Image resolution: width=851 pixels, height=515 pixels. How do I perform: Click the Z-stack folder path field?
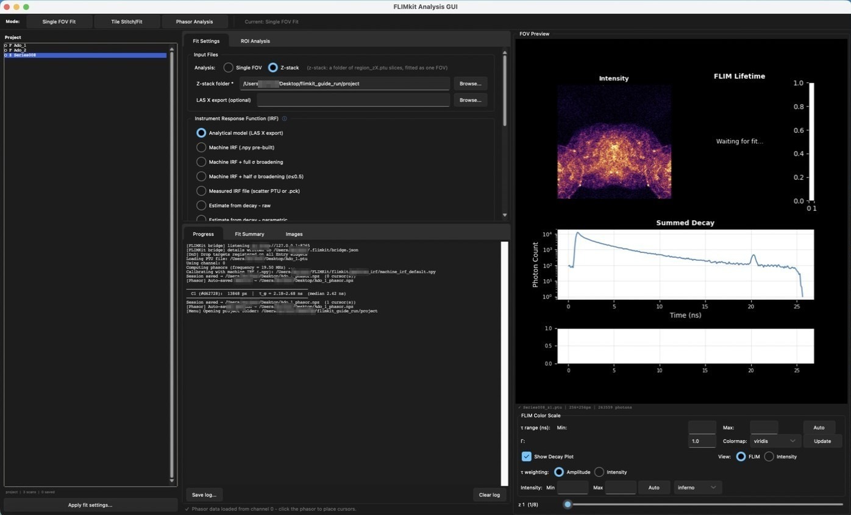[x=344, y=83]
